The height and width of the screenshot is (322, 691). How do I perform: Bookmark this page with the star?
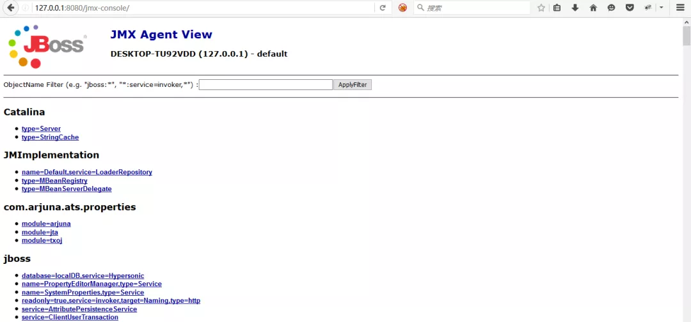pos(541,8)
